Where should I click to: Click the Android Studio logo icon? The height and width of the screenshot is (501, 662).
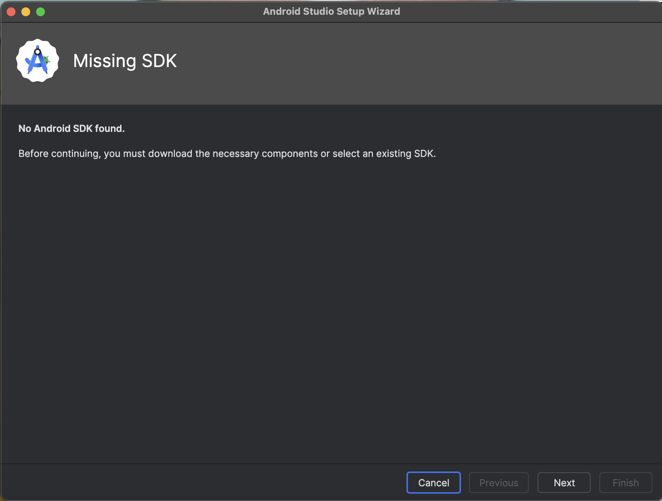pyautogui.click(x=37, y=61)
